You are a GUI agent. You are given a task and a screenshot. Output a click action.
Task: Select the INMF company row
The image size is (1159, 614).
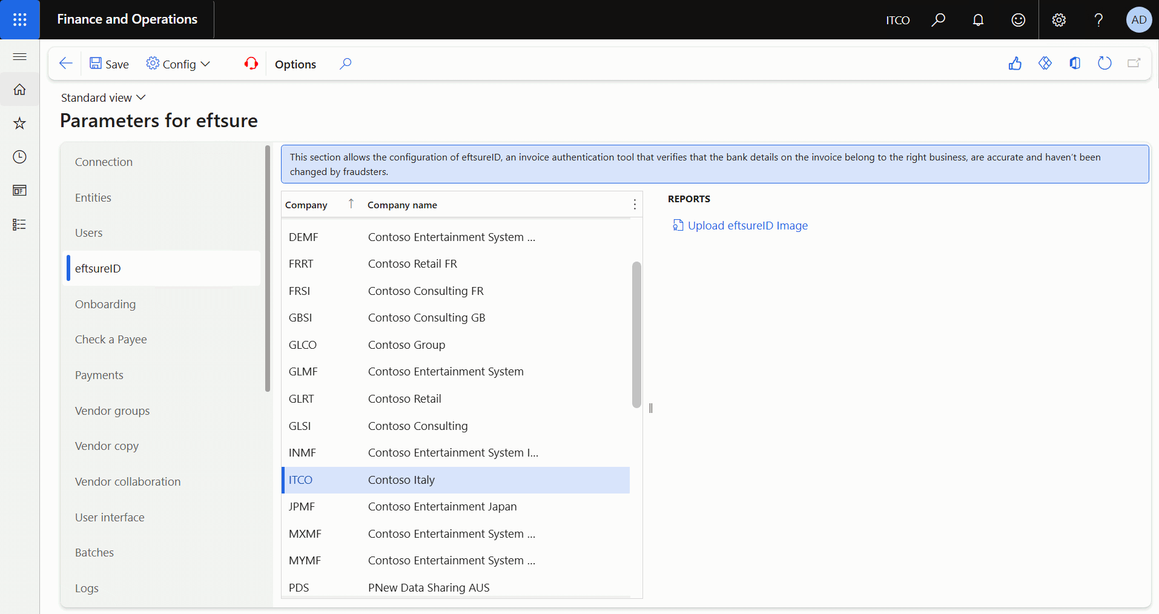pos(456,452)
